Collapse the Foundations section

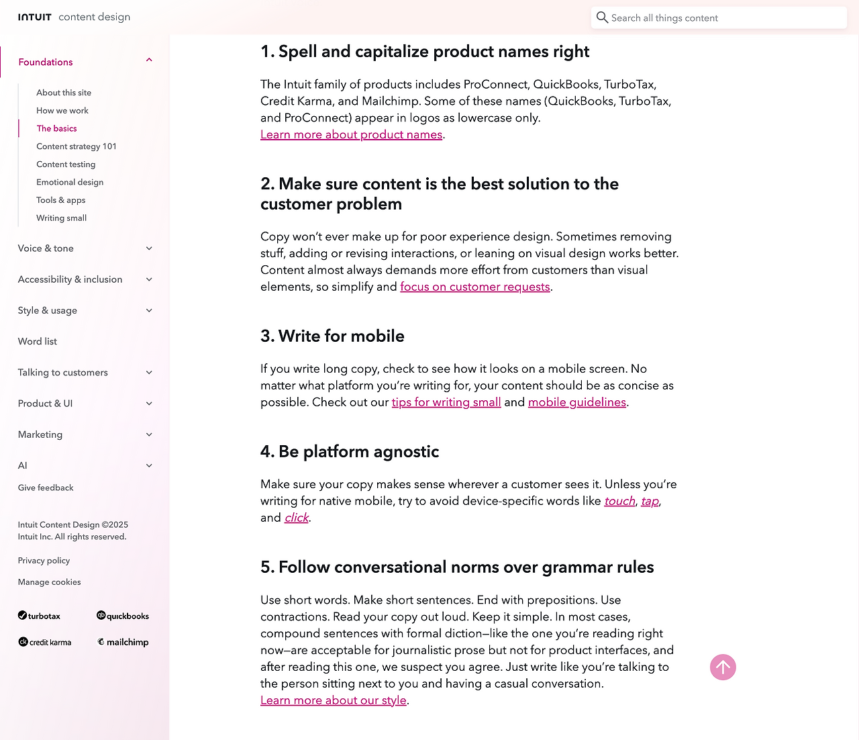click(149, 60)
